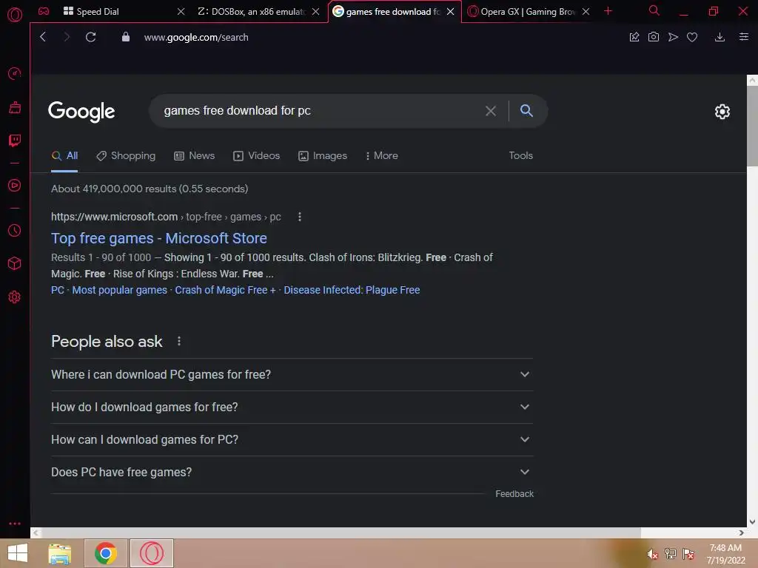Reload the current page
This screenshot has height=568, width=758.
[x=90, y=37]
